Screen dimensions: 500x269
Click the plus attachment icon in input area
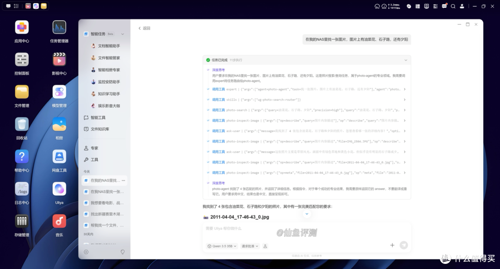pos(392,245)
